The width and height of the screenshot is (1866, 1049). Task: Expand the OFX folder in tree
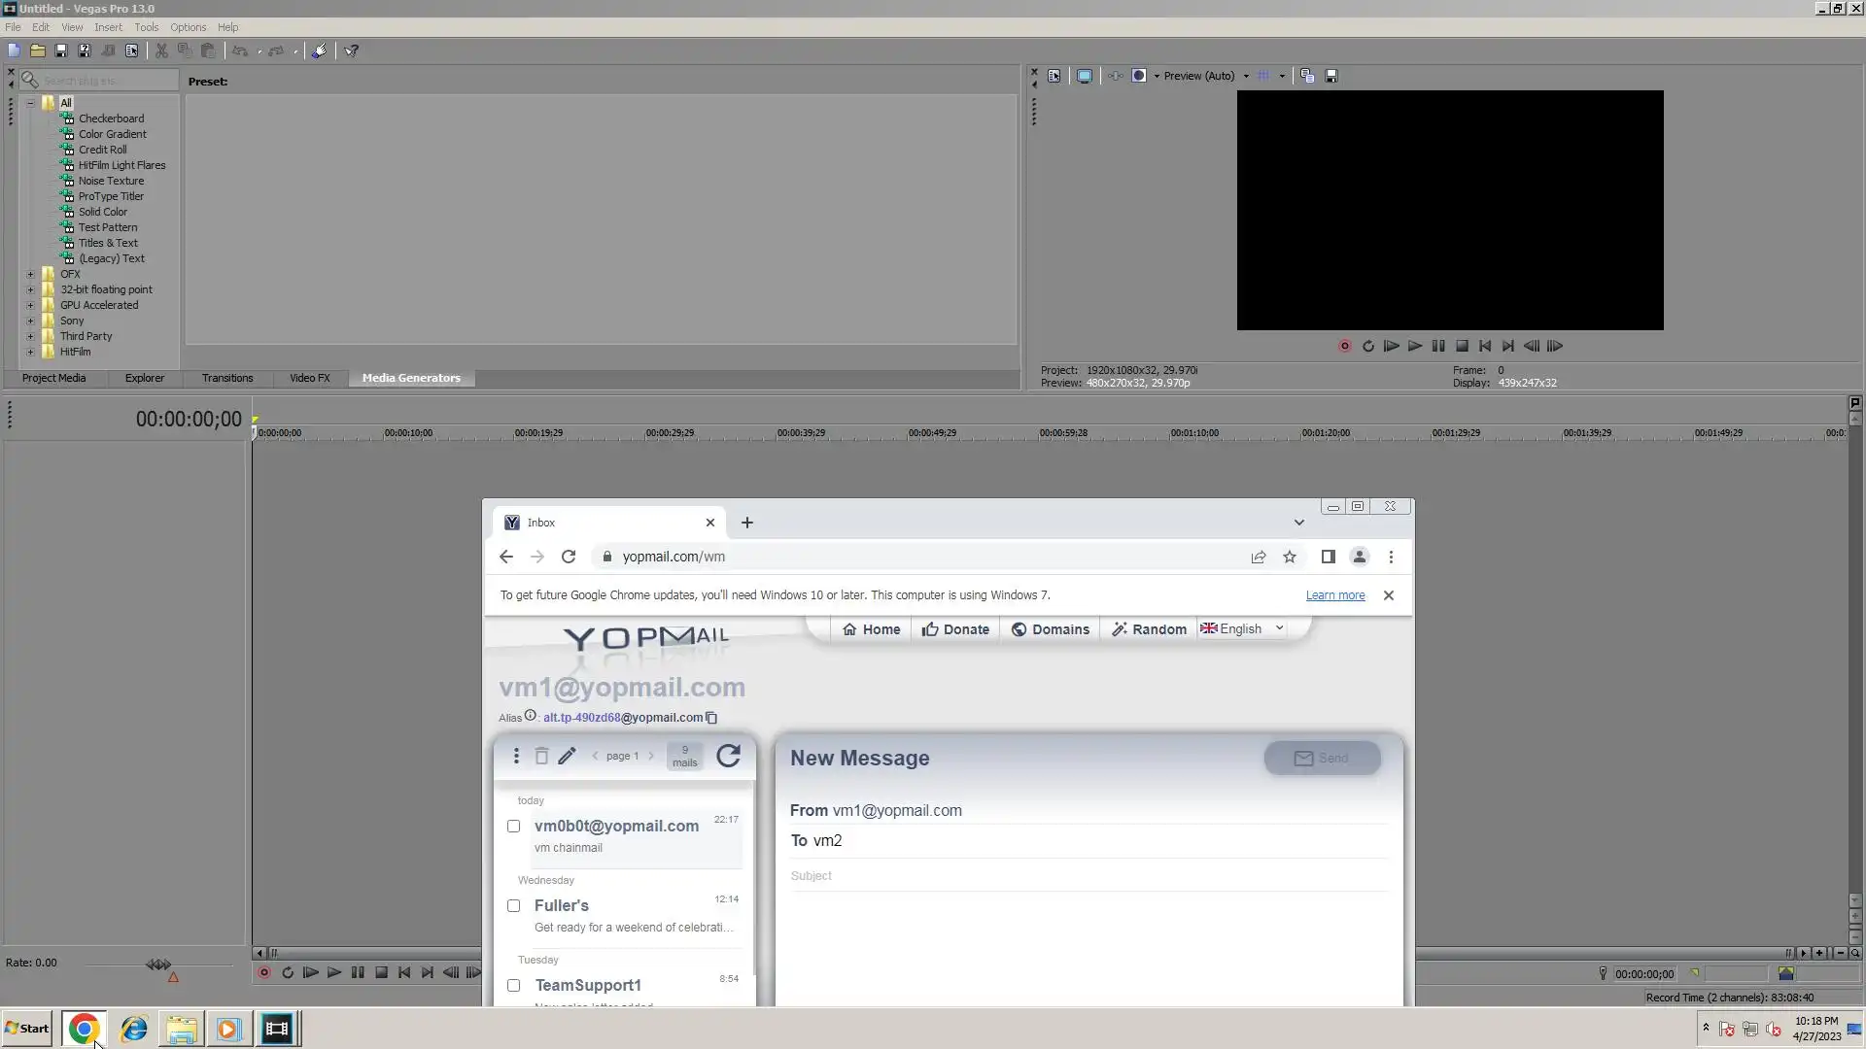[30, 274]
